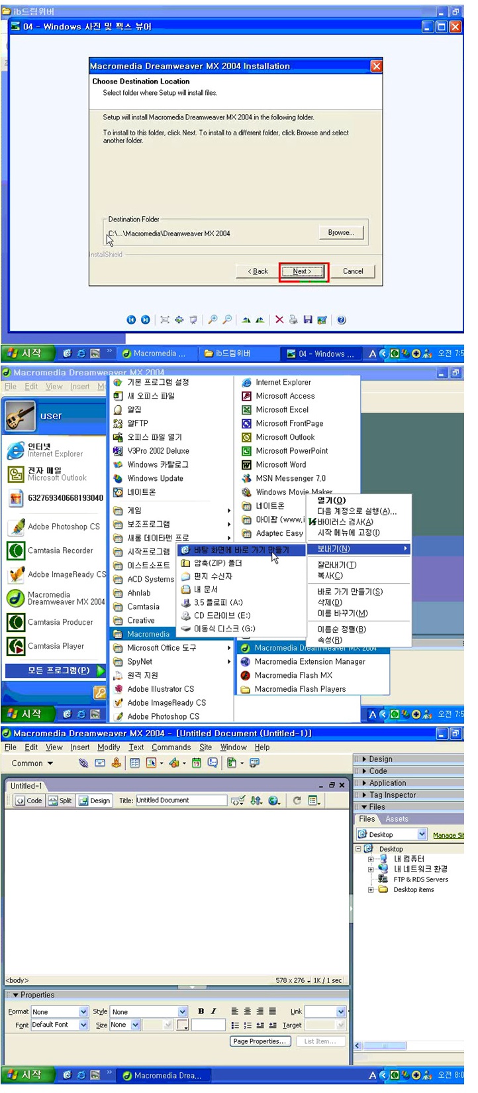Choose 바탕 화면에 바로 가기 만들기 in Send To submenu
This screenshot has height=1093, width=478.
[242, 550]
